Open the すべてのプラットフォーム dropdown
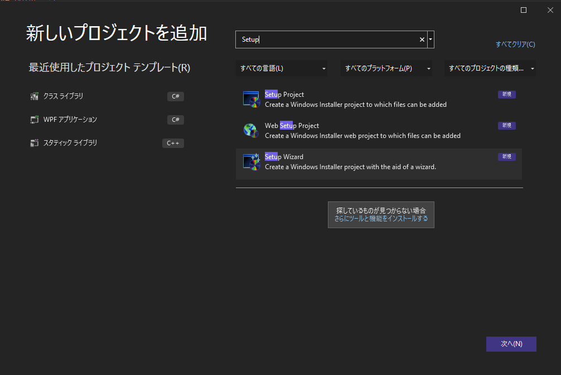 tap(386, 68)
